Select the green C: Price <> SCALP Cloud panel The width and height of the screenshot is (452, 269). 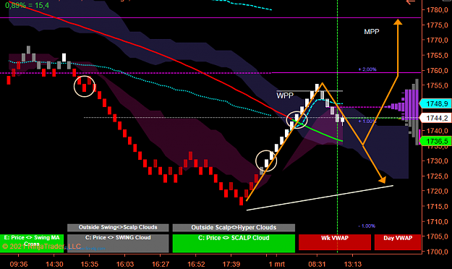pyautogui.click(x=234, y=244)
